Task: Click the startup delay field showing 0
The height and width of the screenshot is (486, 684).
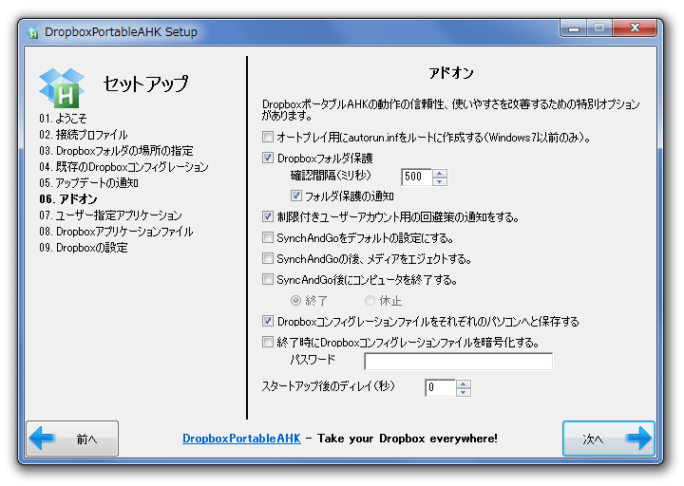Action: 440,388
